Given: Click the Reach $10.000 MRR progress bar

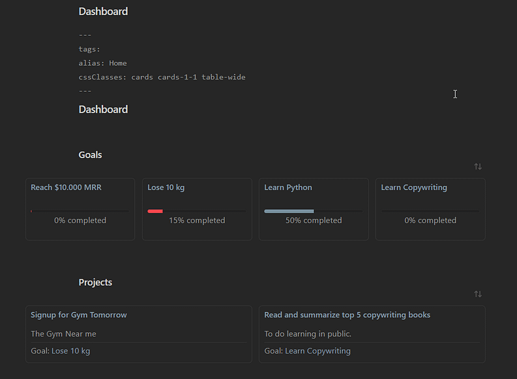Looking at the screenshot, I should (x=80, y=211).
